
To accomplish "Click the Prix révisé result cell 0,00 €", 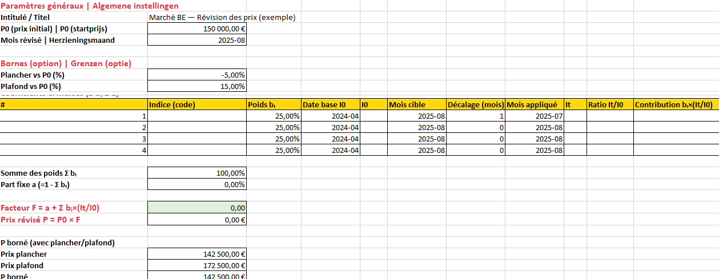I will pyautogui.click(x=197, y=219).
